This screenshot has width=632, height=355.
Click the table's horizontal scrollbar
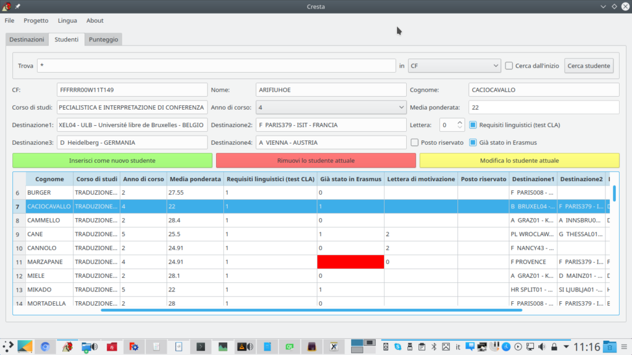pos(311,311)
